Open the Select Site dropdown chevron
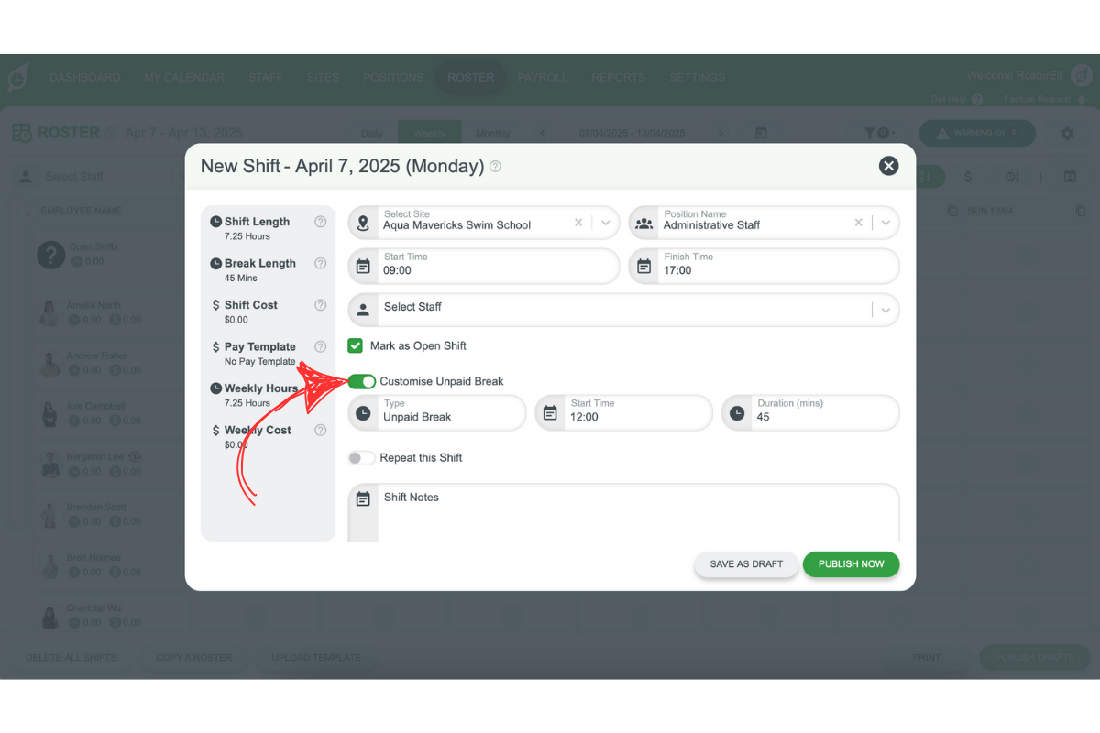Screen dimensions: 1100x733 point(605,222)
